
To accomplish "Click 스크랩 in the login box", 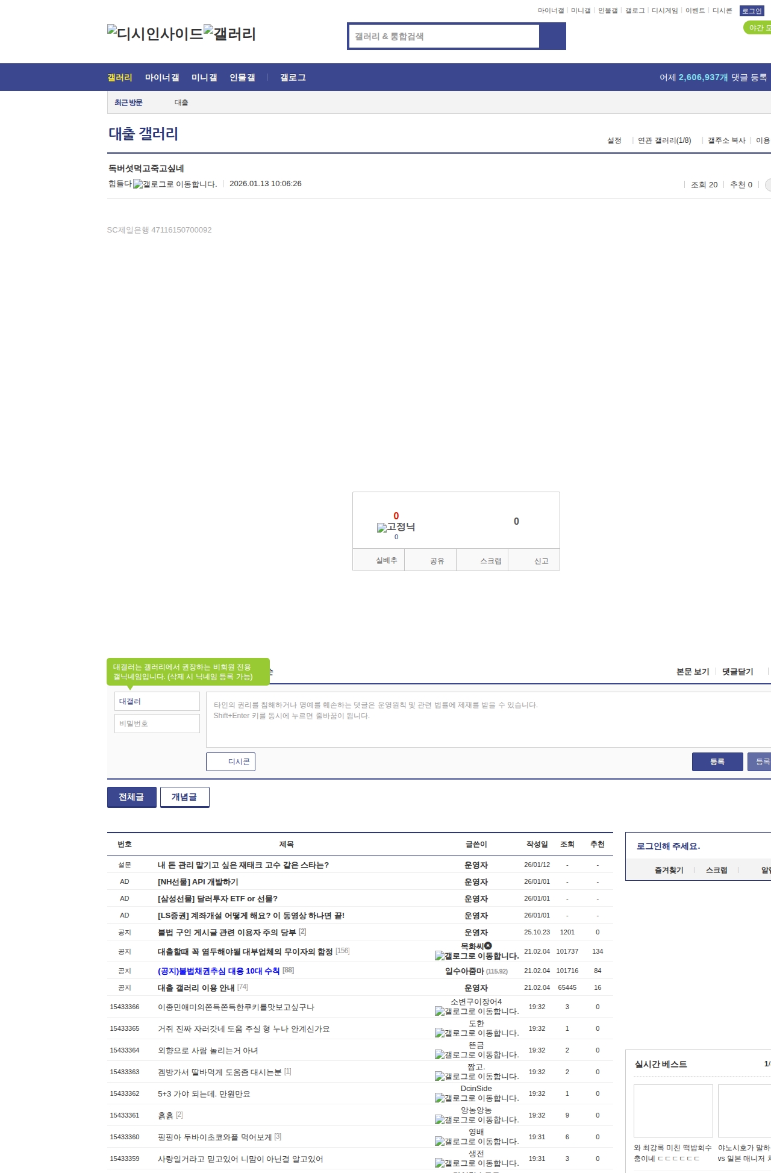I will (716, 870).
